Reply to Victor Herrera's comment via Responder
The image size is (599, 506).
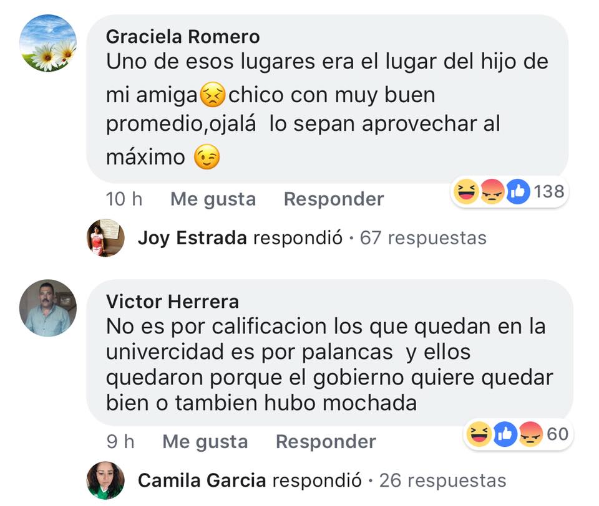tap(326, 442)
